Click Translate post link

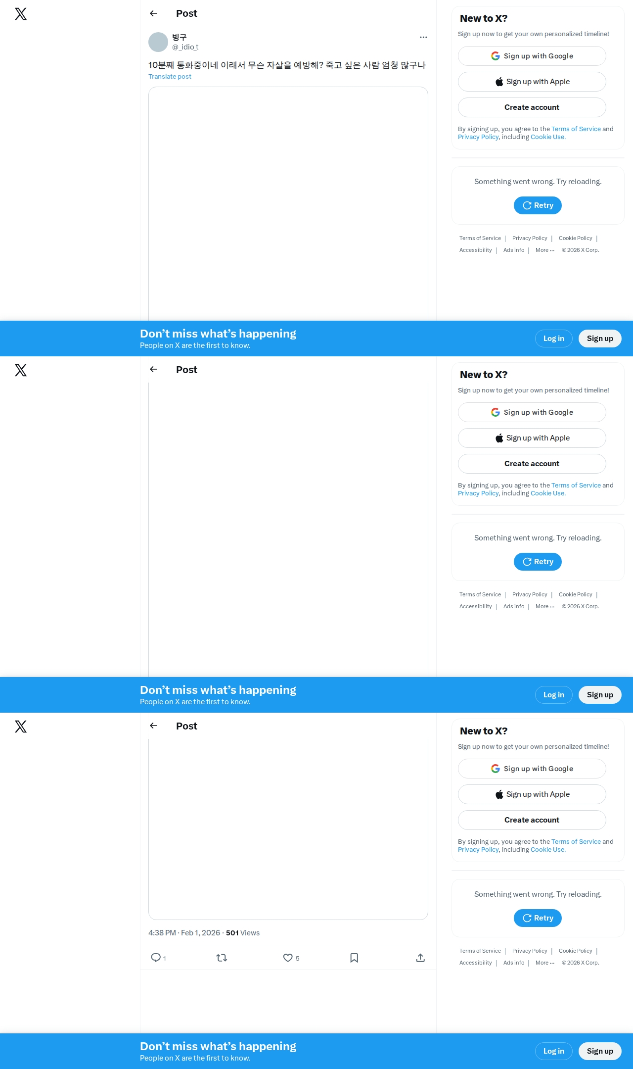tap(170, 76)
